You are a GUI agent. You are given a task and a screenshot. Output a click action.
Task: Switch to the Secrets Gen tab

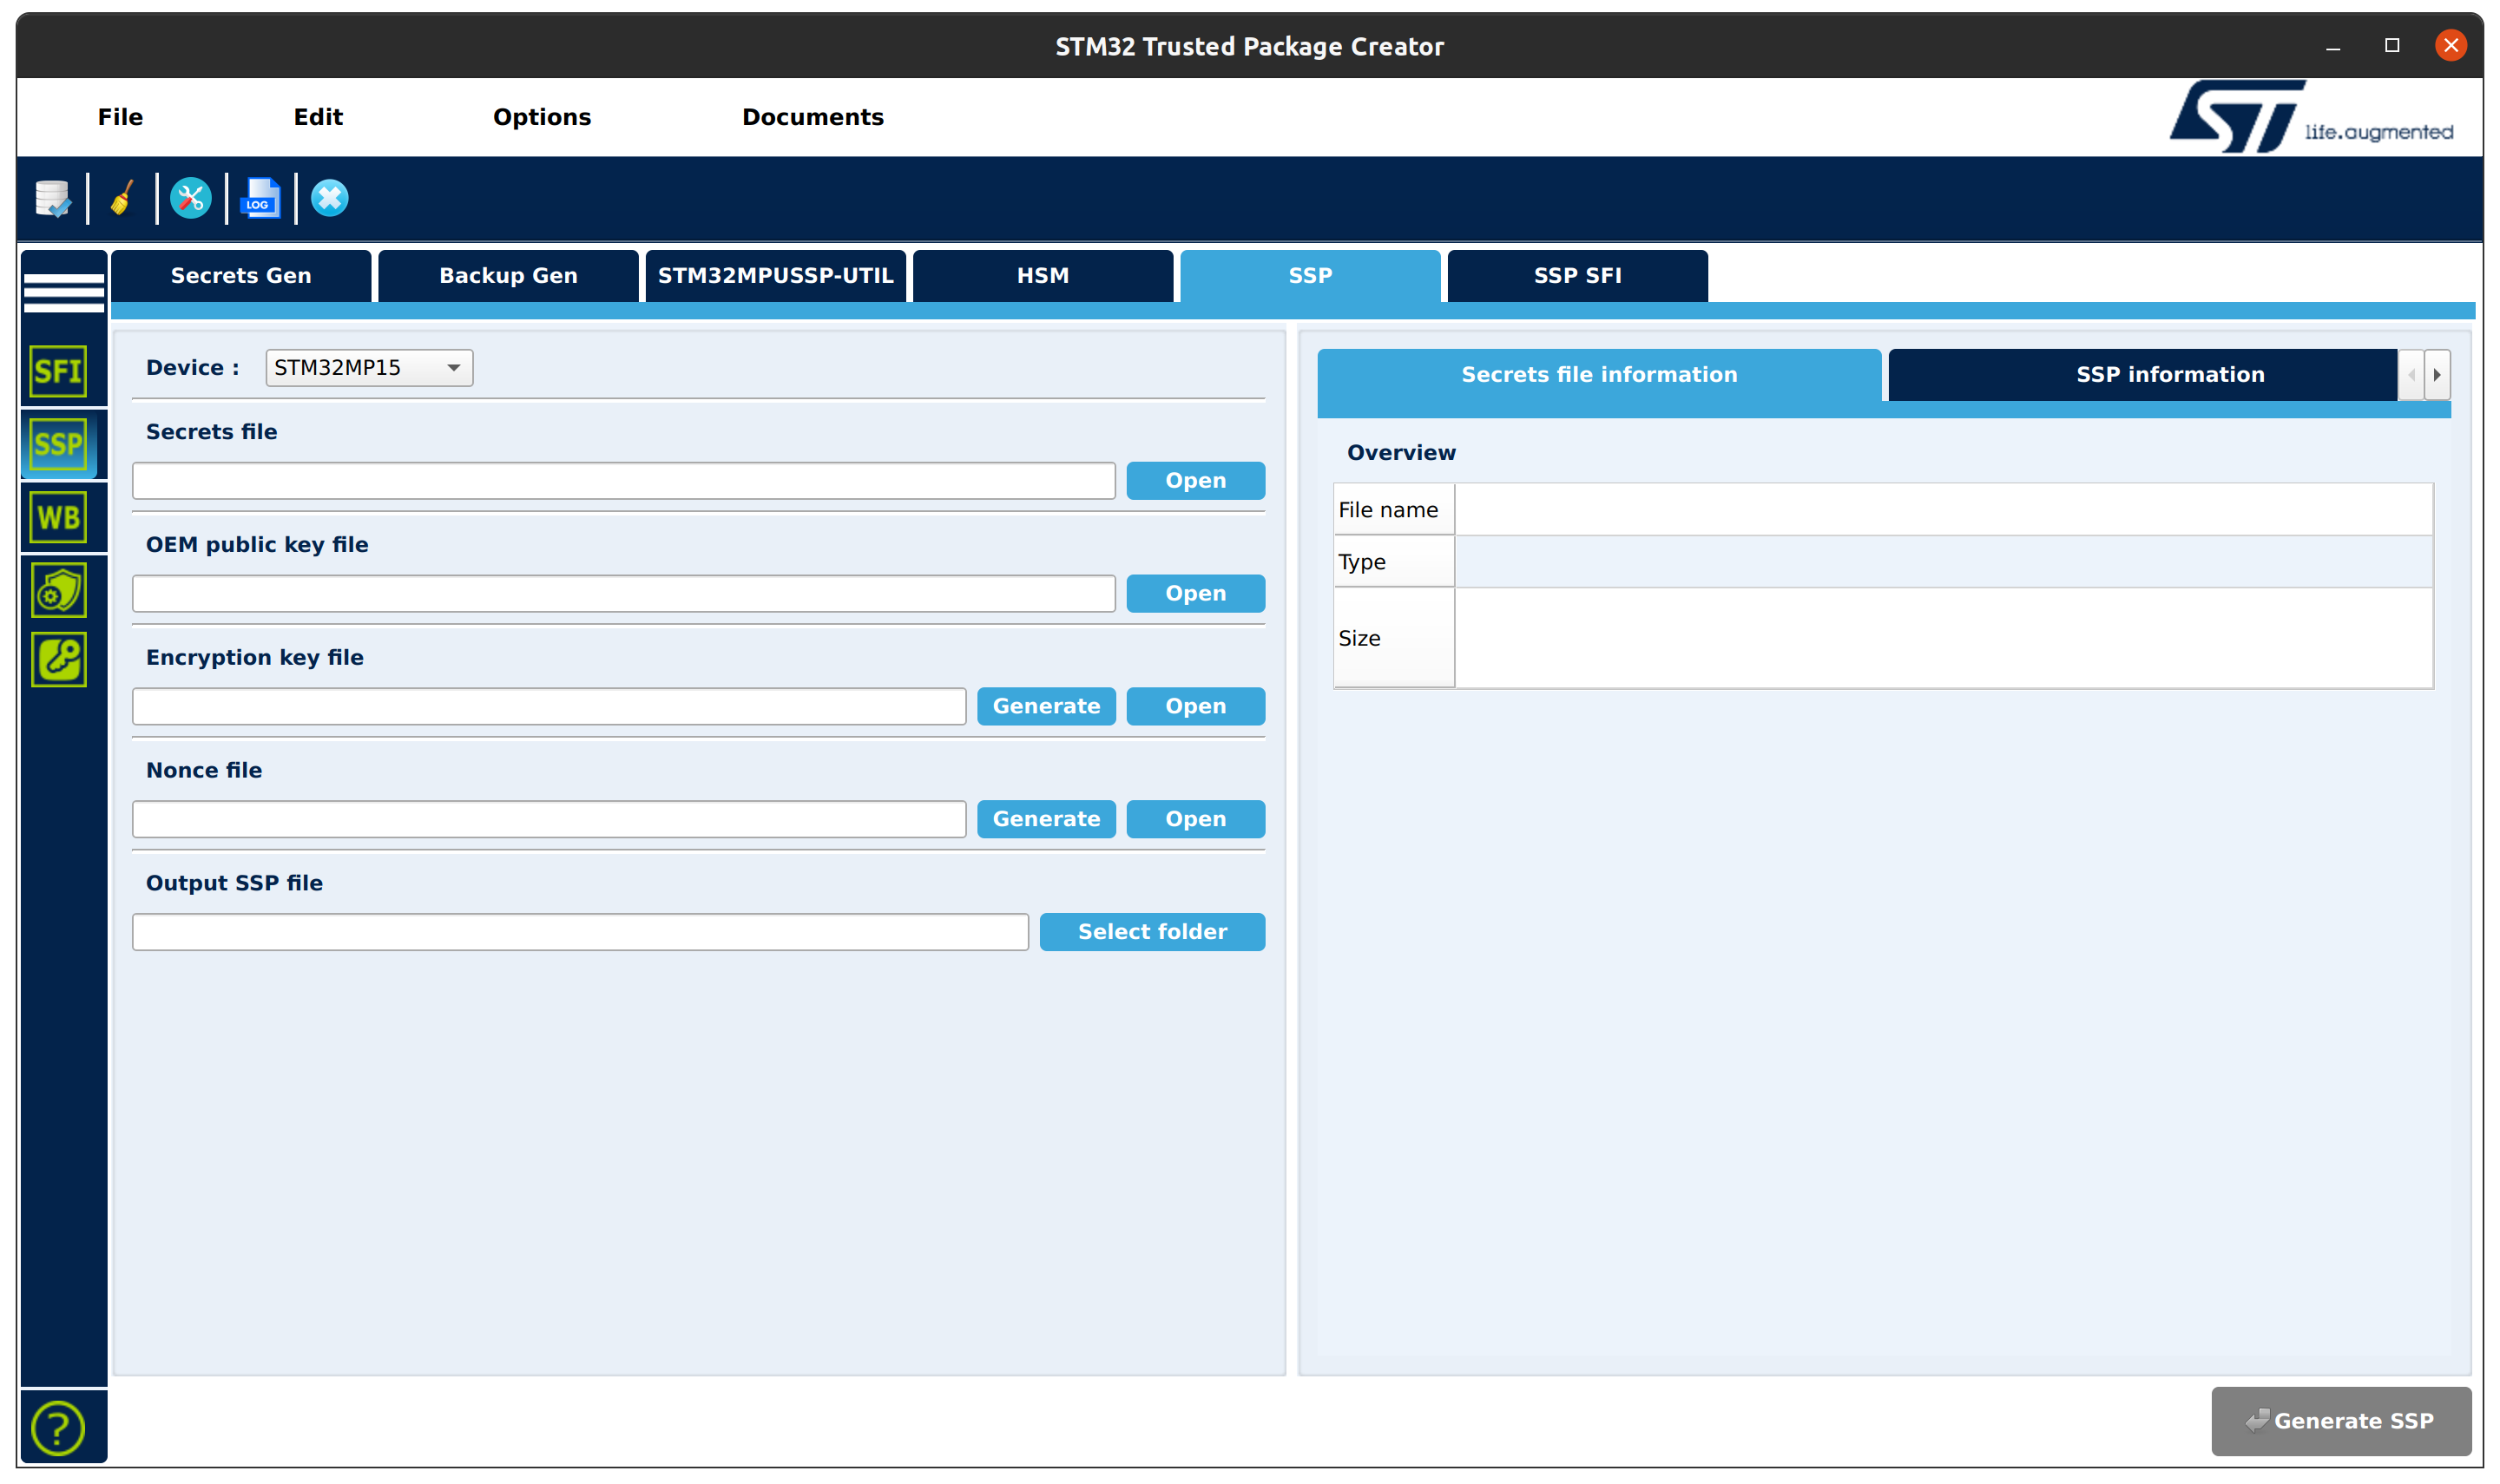(241, 275)
